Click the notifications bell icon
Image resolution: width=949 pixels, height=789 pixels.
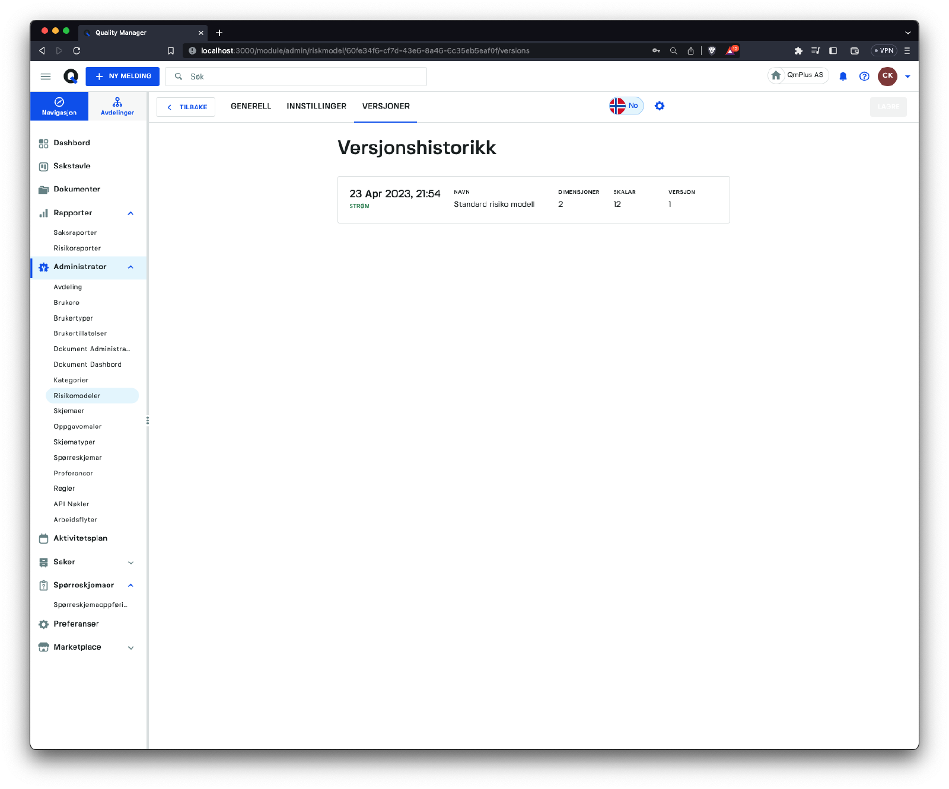coord(843,76)
